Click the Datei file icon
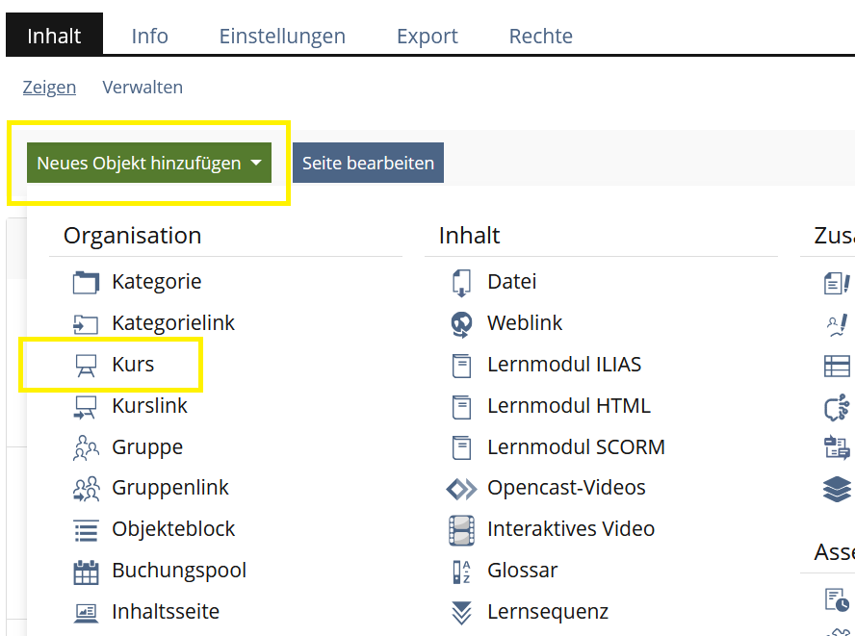855x636 pixels. point(461,283)
